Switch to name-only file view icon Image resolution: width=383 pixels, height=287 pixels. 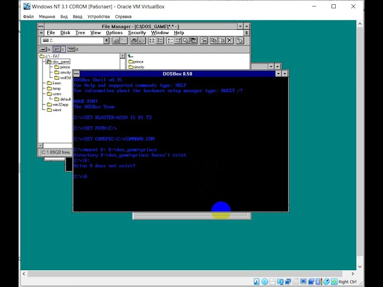coord(151,41)
